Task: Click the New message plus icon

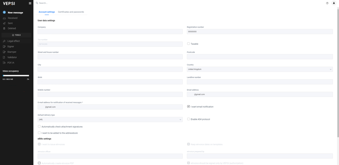Action: pos(4,13)
